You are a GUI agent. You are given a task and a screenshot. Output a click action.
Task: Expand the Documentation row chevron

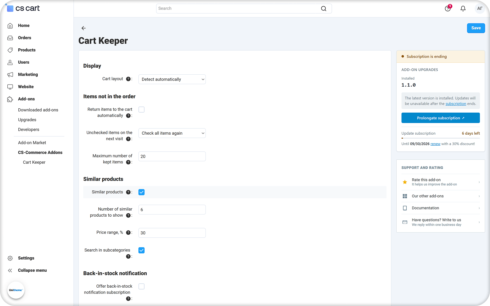tap(479, 208)
